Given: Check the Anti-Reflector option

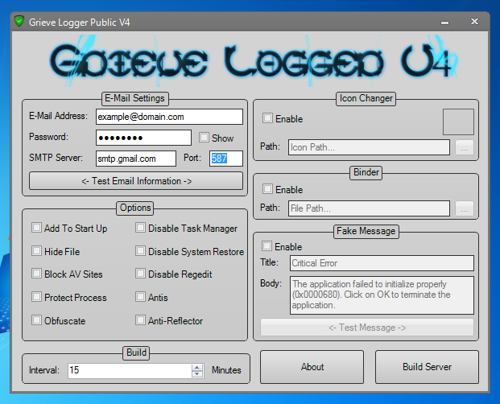Looking at the screenshot, I should [140, 319].
